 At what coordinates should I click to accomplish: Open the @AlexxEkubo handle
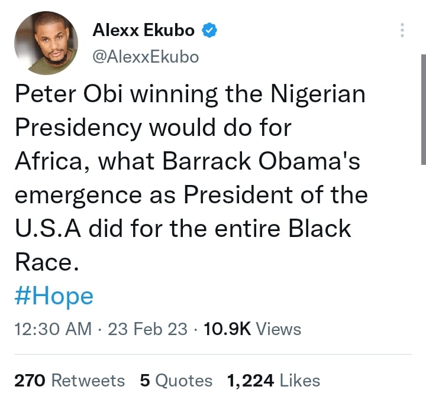coord(146,57)
